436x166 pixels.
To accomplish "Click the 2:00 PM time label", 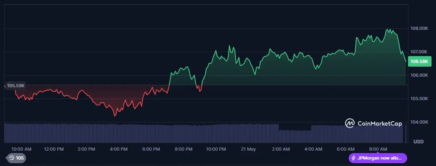I will point(86,149).
